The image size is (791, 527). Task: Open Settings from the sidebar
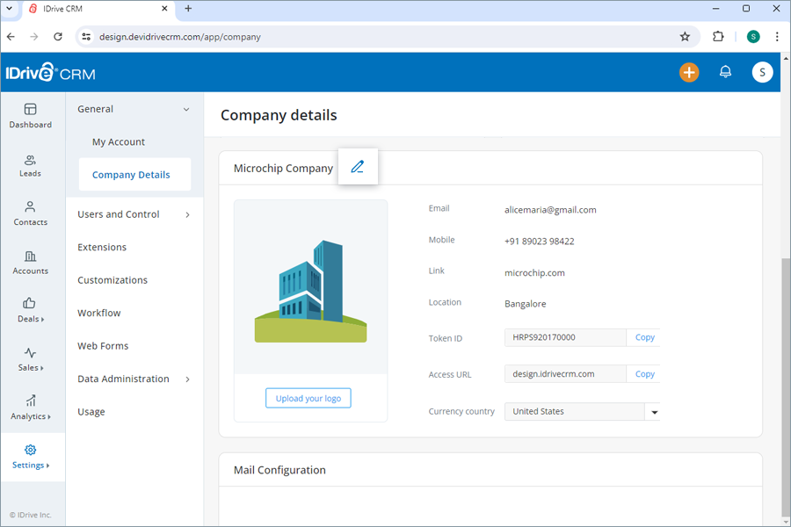tap(32, 457)
